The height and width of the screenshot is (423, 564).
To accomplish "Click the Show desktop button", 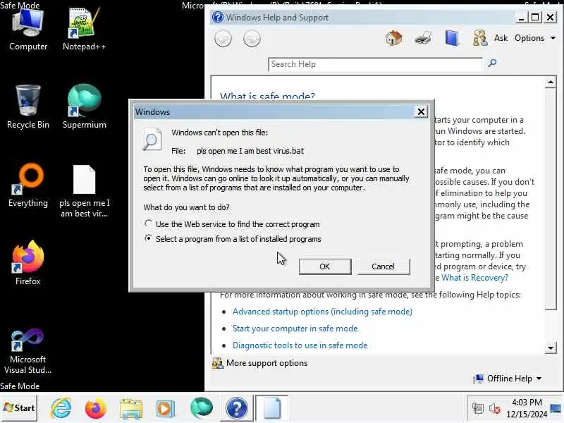I will coord(556,408).
